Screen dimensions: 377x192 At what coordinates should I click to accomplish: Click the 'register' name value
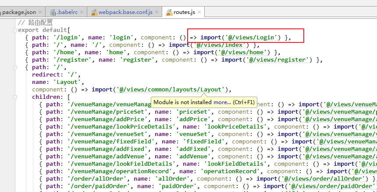pyautogui.click(x=137, y=60)
